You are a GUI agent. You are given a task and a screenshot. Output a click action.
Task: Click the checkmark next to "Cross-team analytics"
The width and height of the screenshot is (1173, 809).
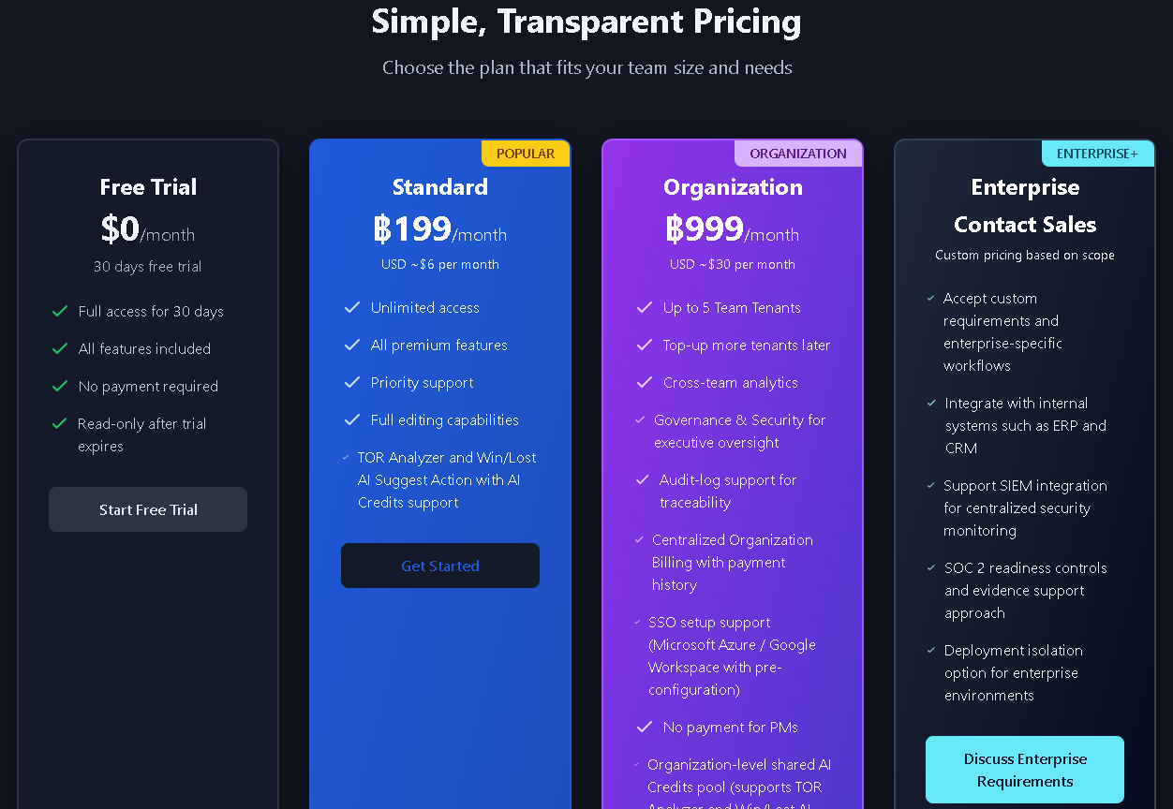645,382
